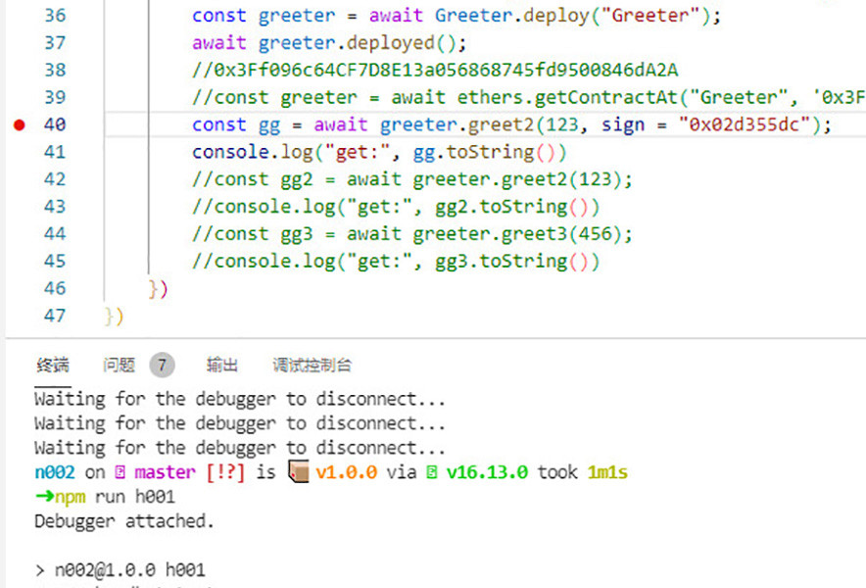Screen dimensions: 866x588
Task: Click the gutter left of line 37
Action: (x=19, y=43)
